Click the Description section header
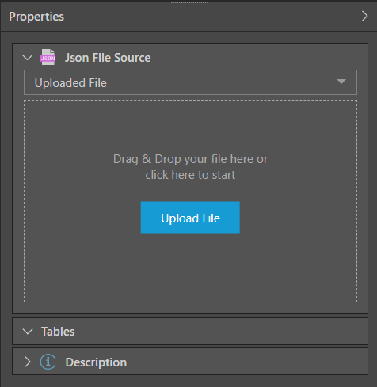 (190, 362)
